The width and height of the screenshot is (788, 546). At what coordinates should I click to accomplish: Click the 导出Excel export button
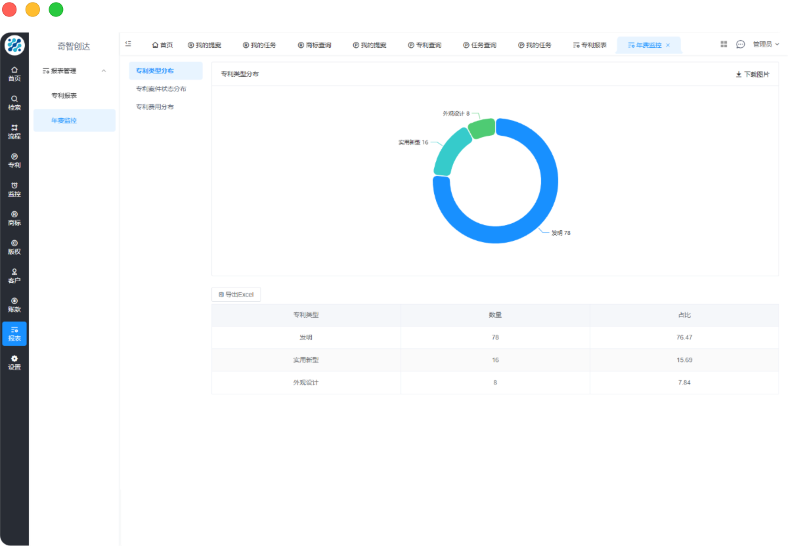point(236,295)
